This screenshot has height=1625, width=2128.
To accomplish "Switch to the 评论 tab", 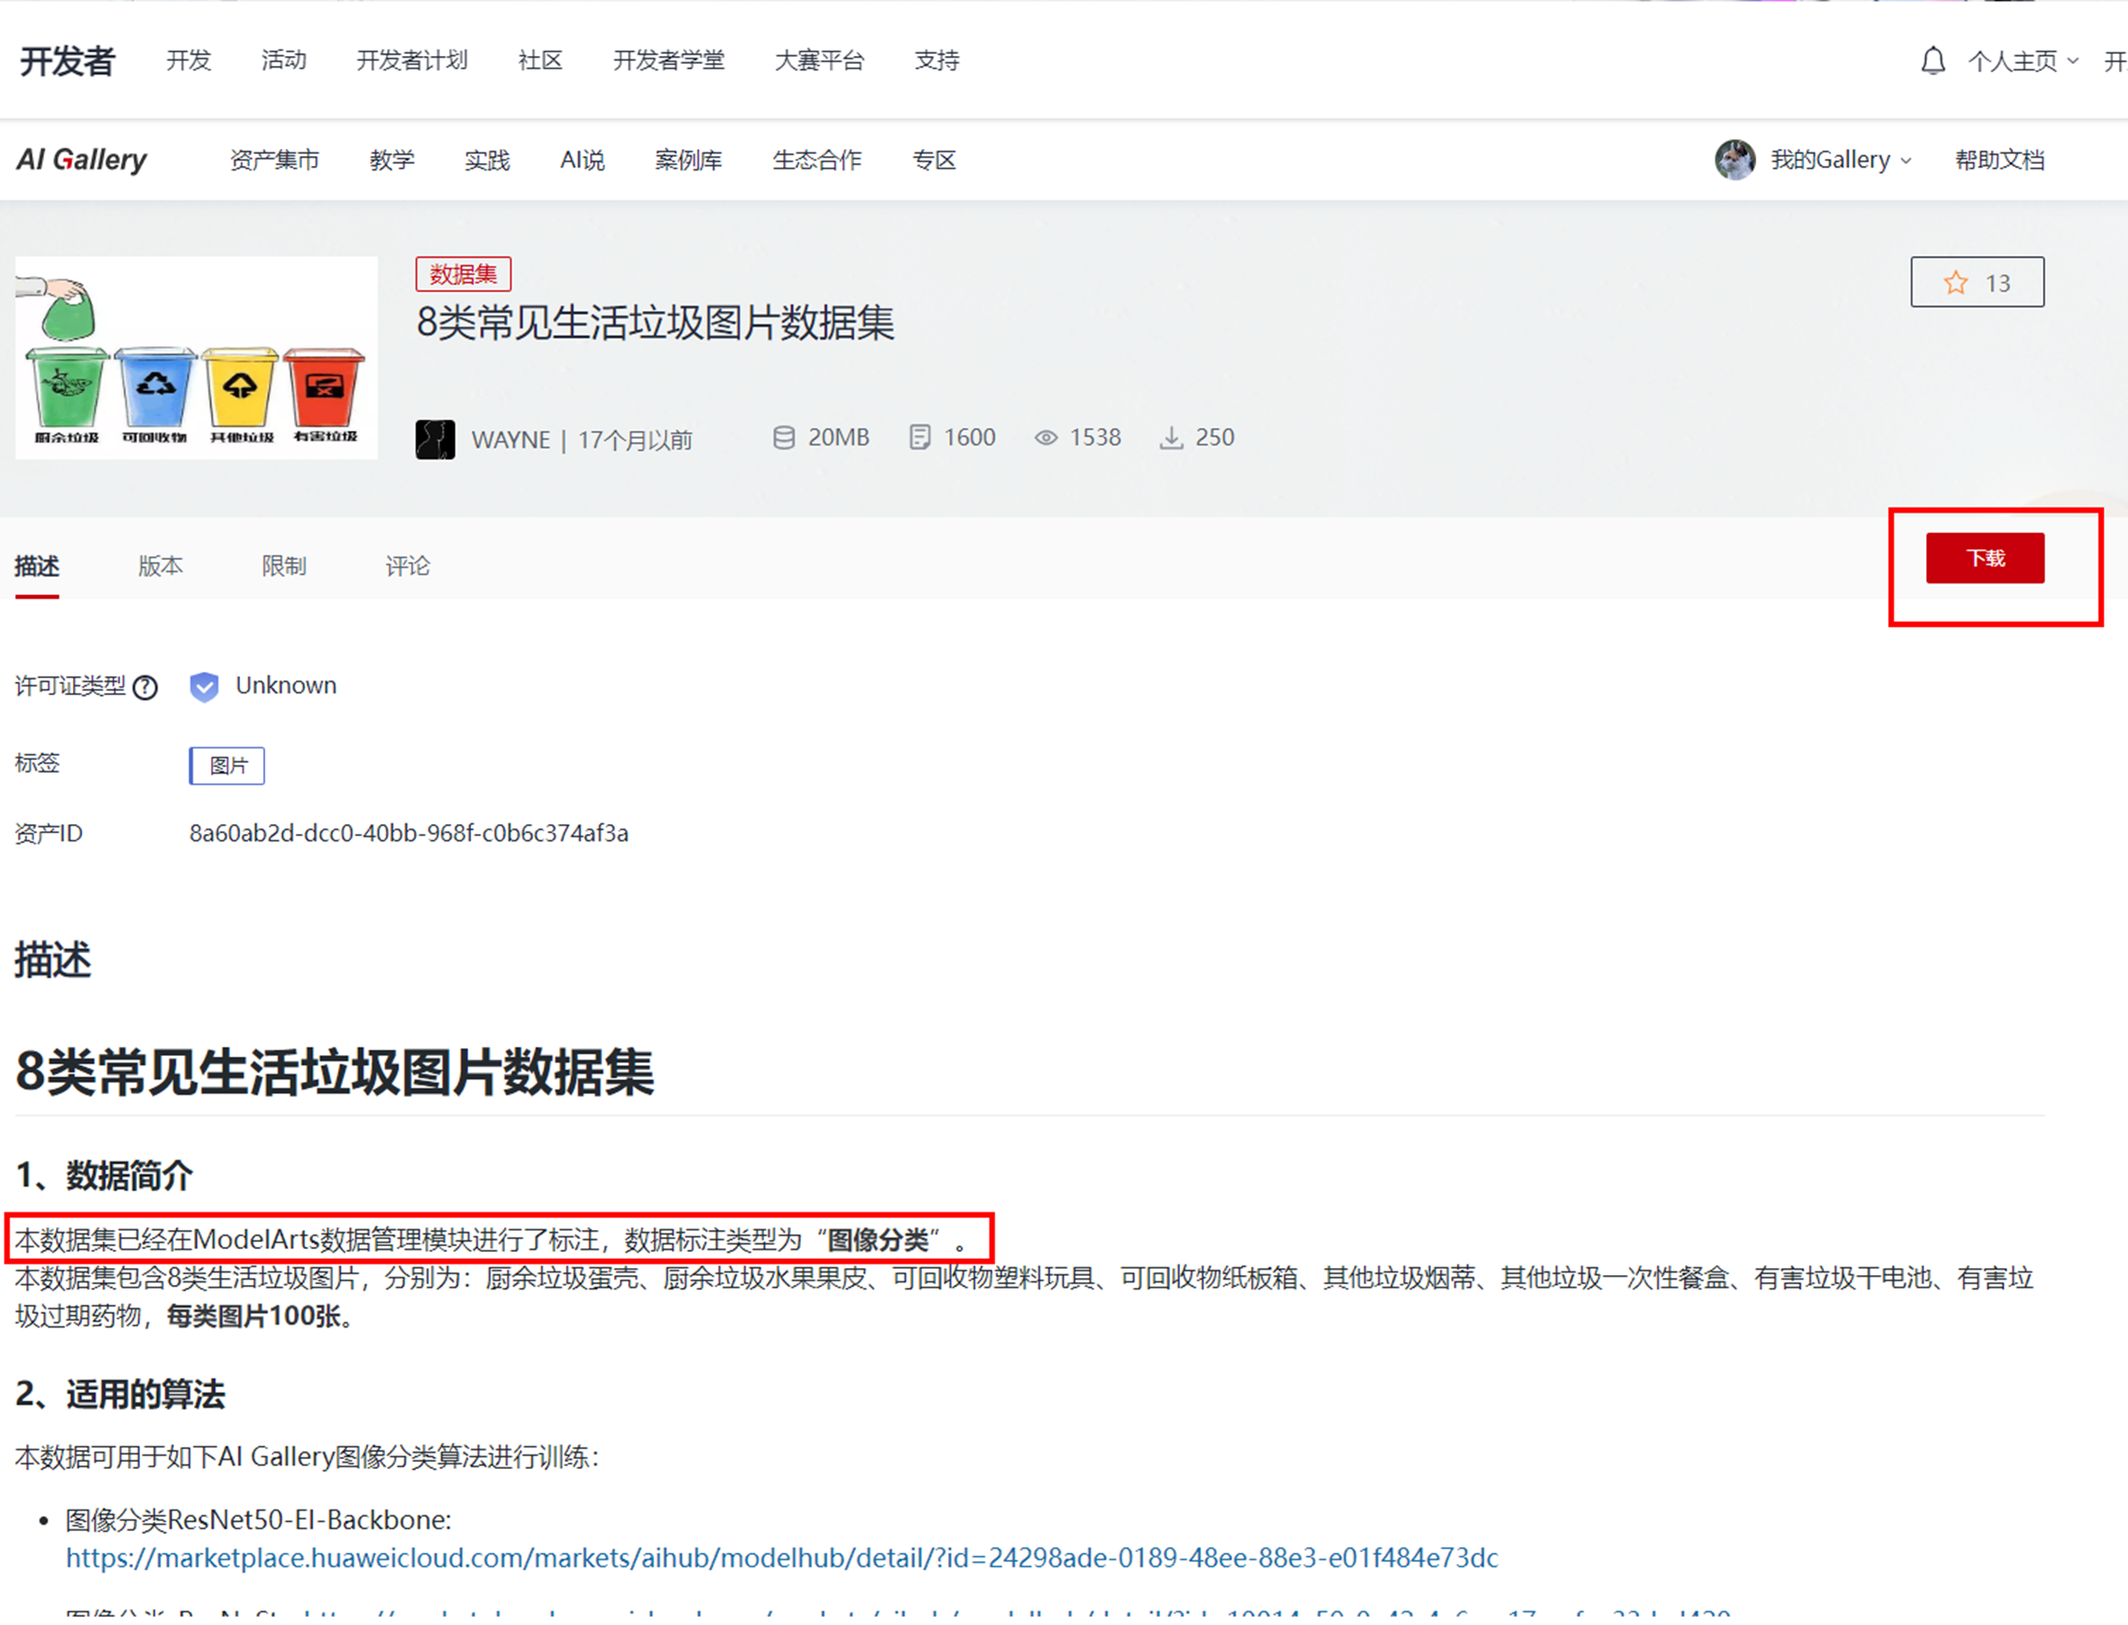I will coord(408,565).
